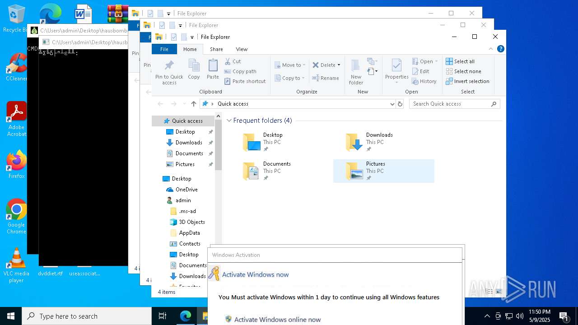Click Copy path in the ribbon

coord(240,71)
